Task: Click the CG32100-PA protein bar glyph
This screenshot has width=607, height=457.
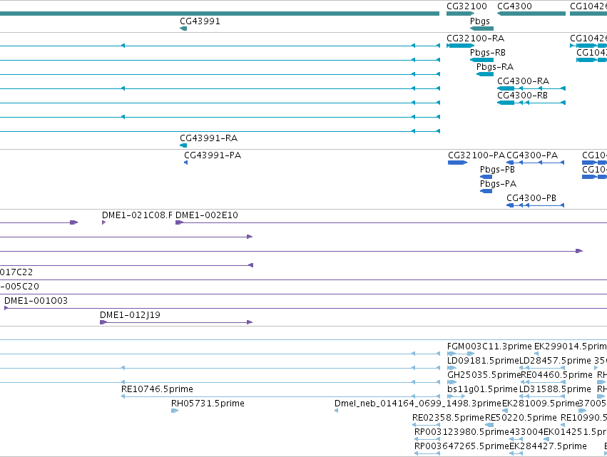Action: pyautogui.click(x=457, y=163)
